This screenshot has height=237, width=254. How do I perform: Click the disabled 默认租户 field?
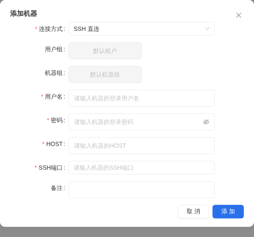coord(105,51)
